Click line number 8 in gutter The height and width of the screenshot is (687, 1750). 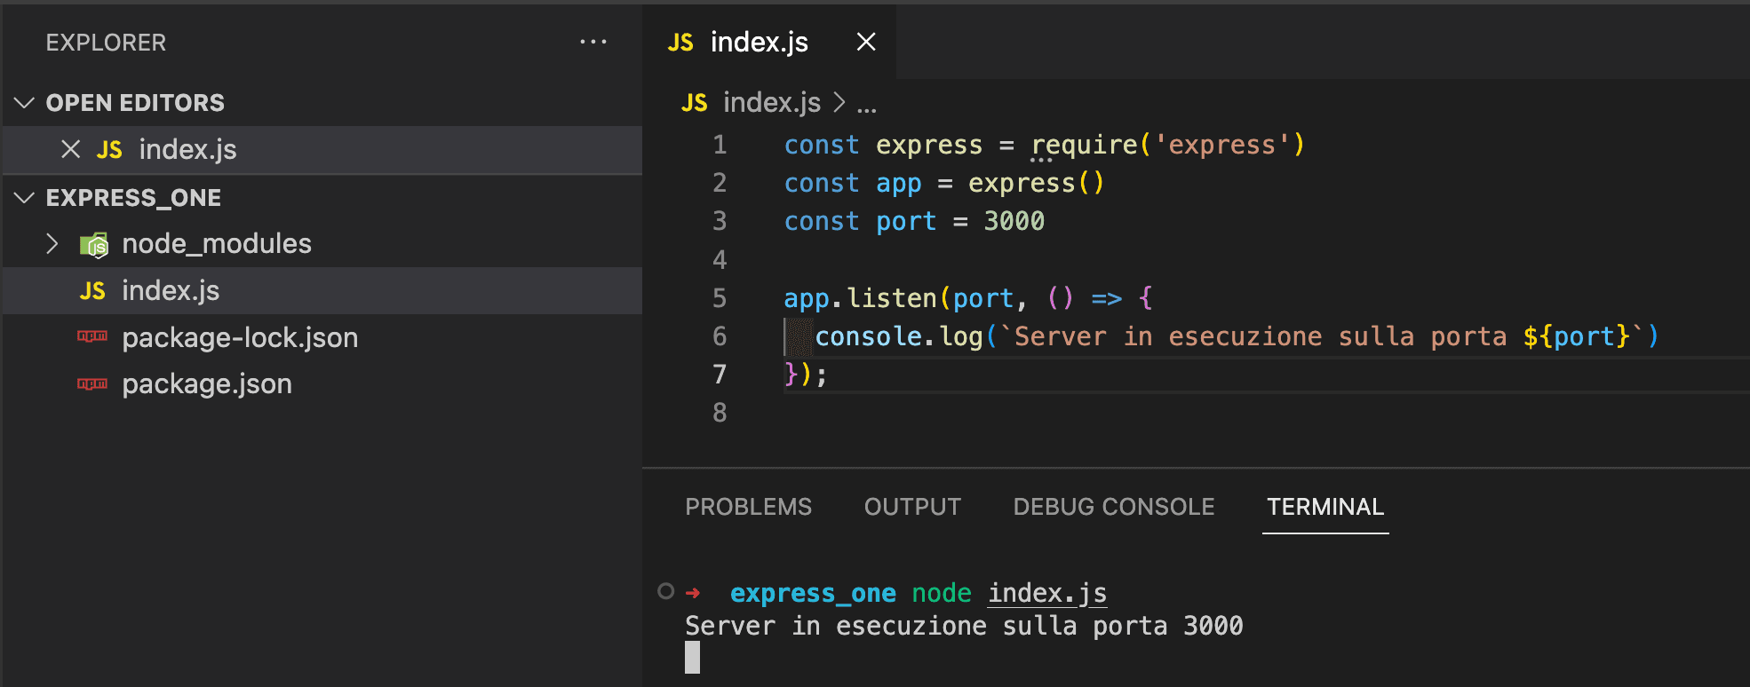720,413
